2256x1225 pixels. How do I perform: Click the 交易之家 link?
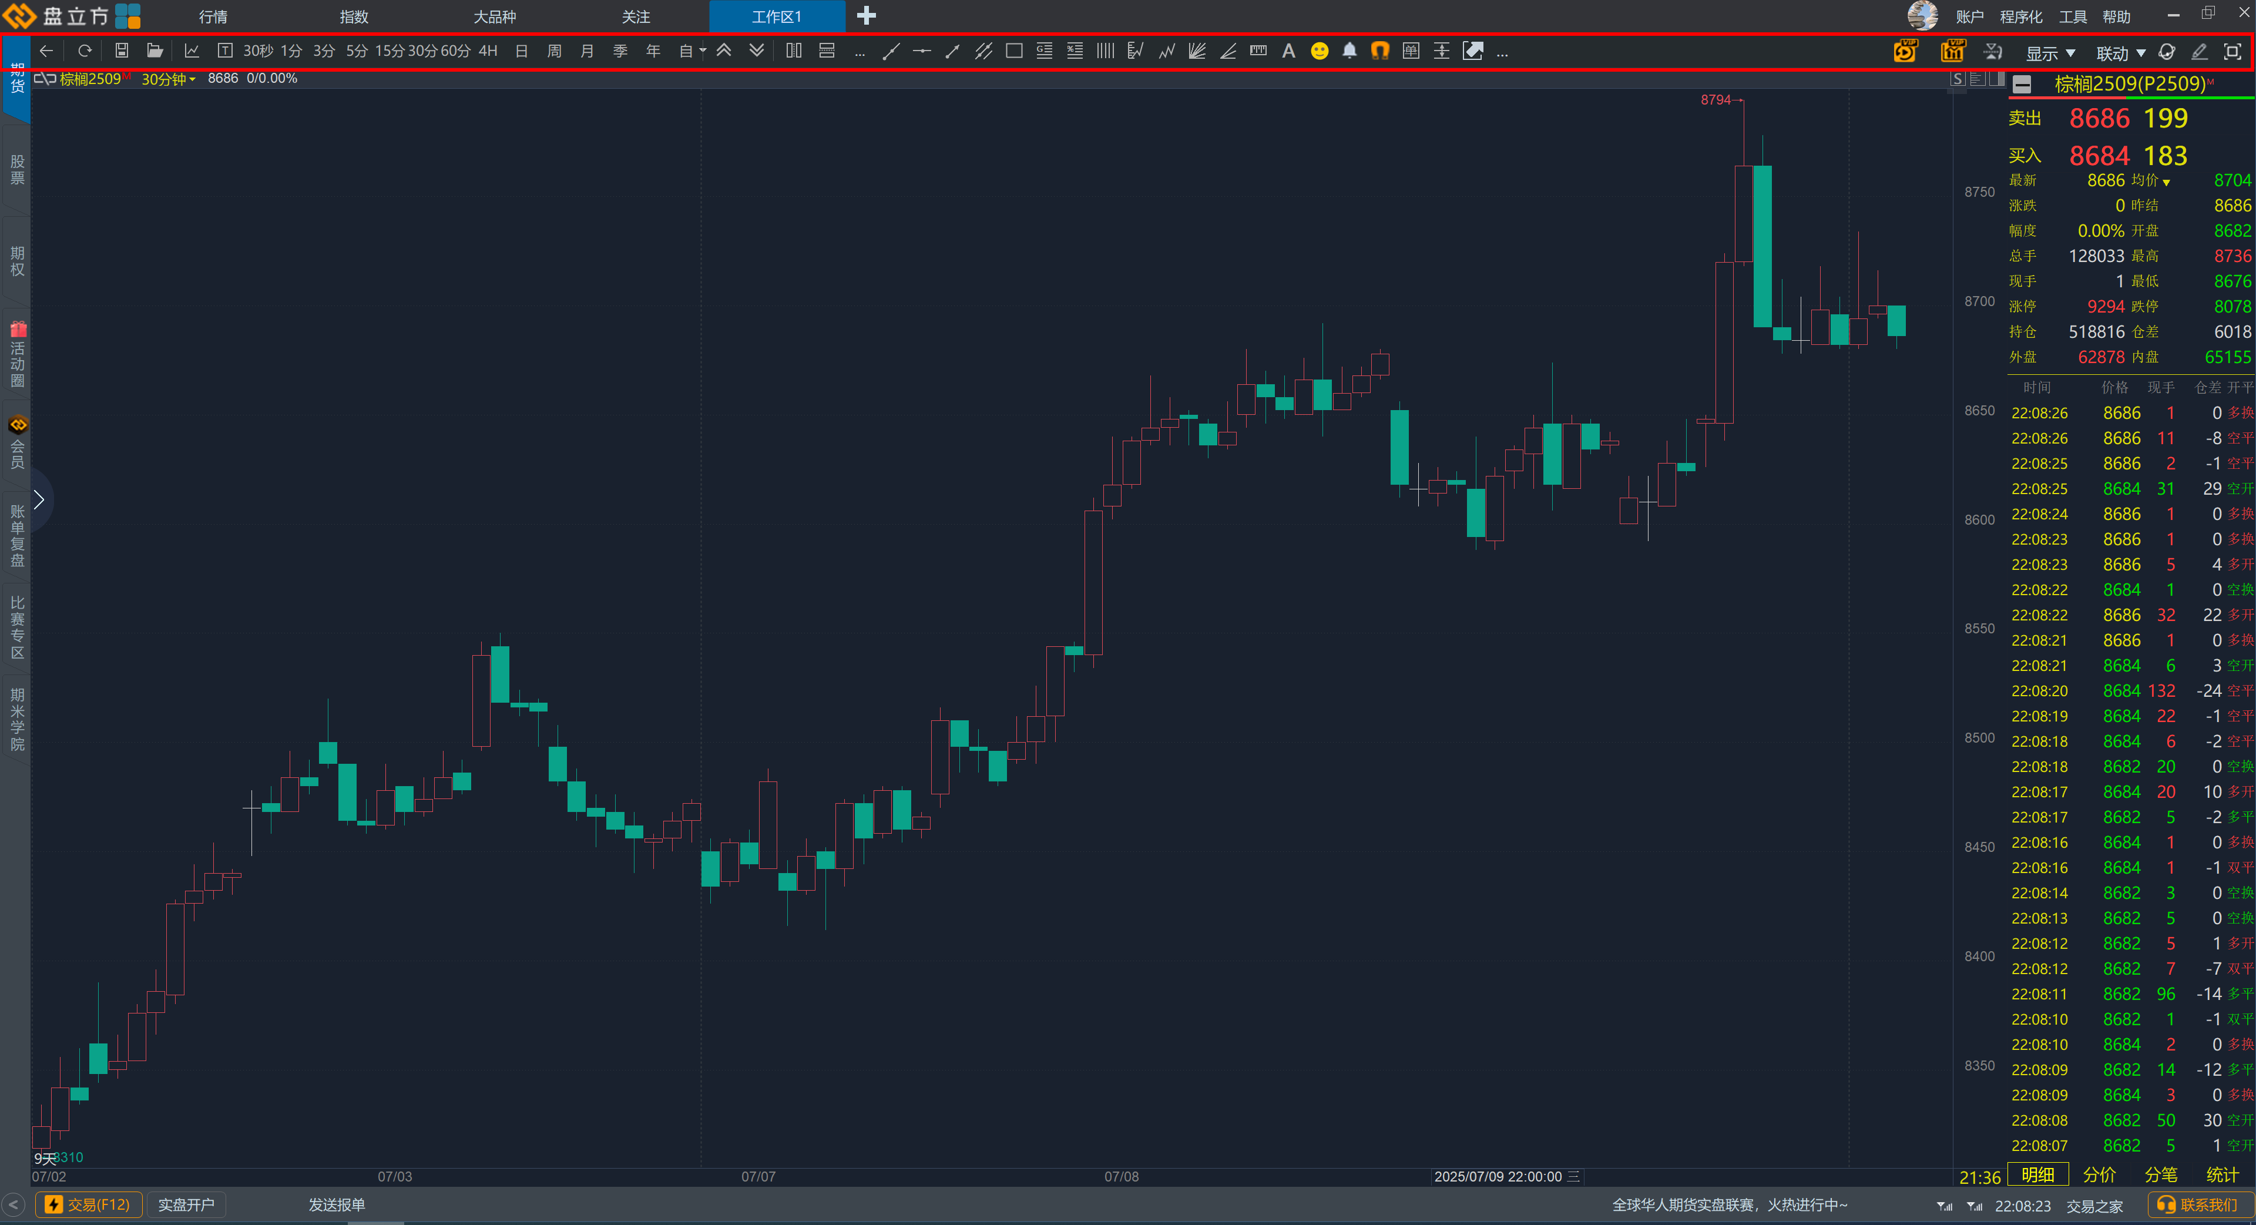2094,1206
